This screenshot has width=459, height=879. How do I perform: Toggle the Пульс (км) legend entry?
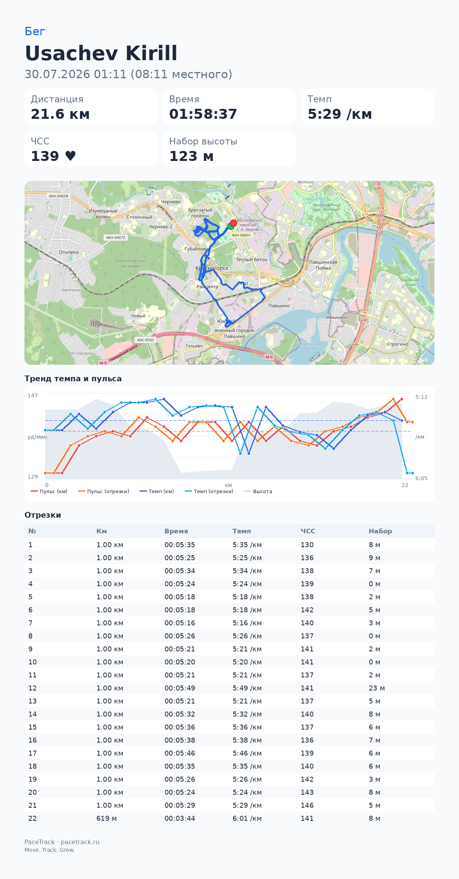point(49,491)
